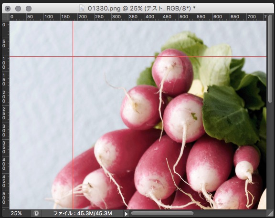The height and width of the screenshot is (218, 275).
Task: Click the horizontal scrollbar thumb at bottom
Action: (162, 213)
